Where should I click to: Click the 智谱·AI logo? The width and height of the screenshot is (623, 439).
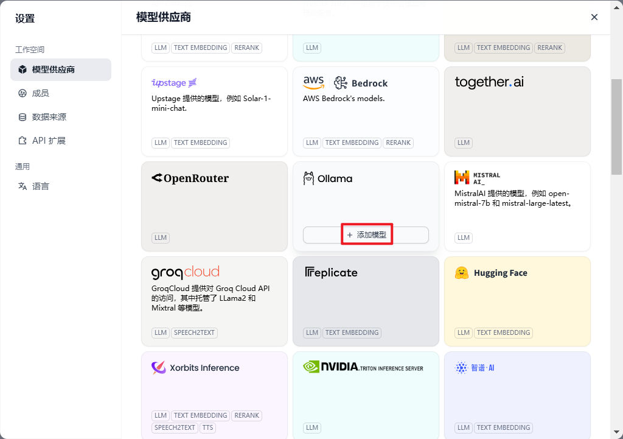coord(475,368)
